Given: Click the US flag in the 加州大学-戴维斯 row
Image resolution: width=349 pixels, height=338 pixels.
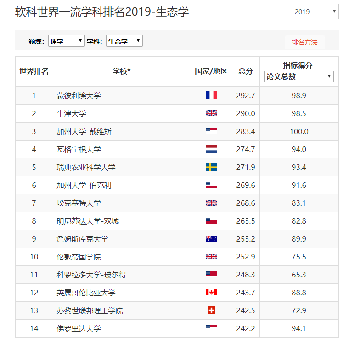Looking at the screenshot, I should click(211, 131).
